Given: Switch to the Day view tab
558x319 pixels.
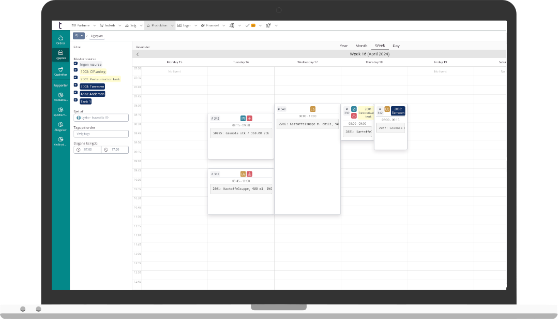Looking at the screenshot, I should point(396,46).
